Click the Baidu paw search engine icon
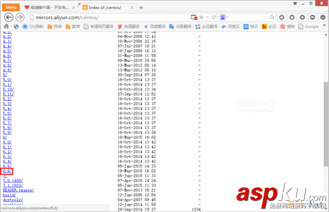329x212 pixels. coord(222,17)
